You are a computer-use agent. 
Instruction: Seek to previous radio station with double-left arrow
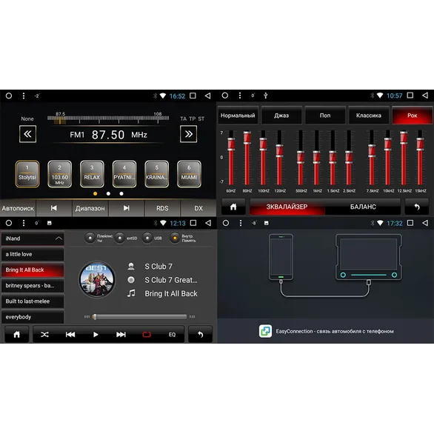tap(27, 134)
